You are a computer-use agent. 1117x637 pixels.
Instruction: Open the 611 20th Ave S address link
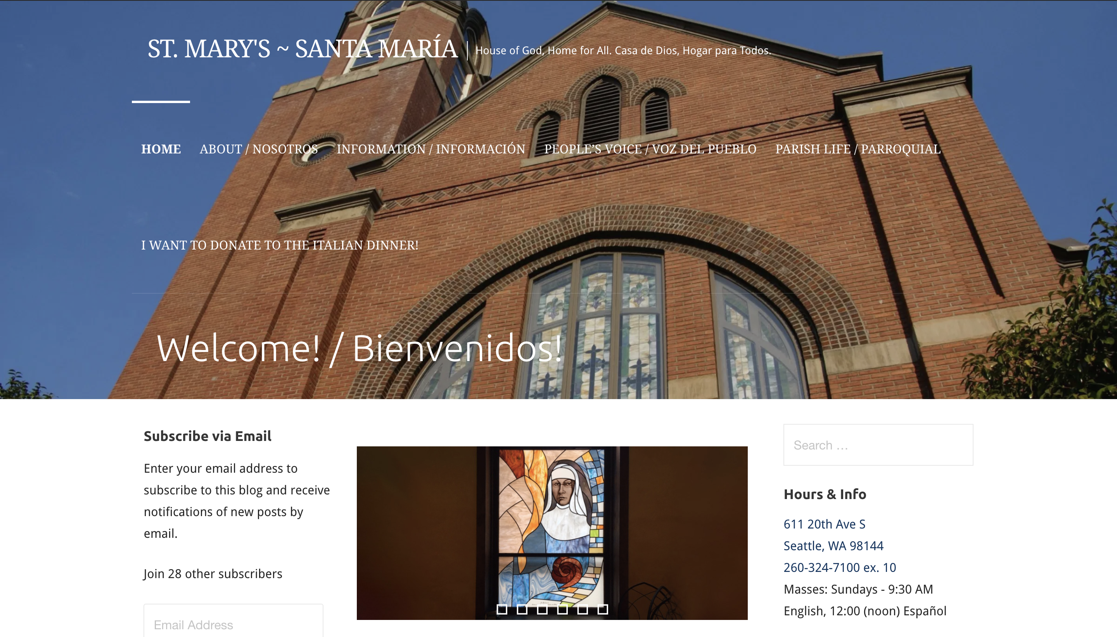[824, 524]
